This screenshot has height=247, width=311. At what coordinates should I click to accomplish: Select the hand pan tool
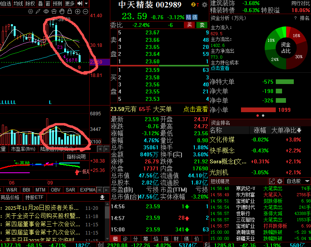coord(62,11)
